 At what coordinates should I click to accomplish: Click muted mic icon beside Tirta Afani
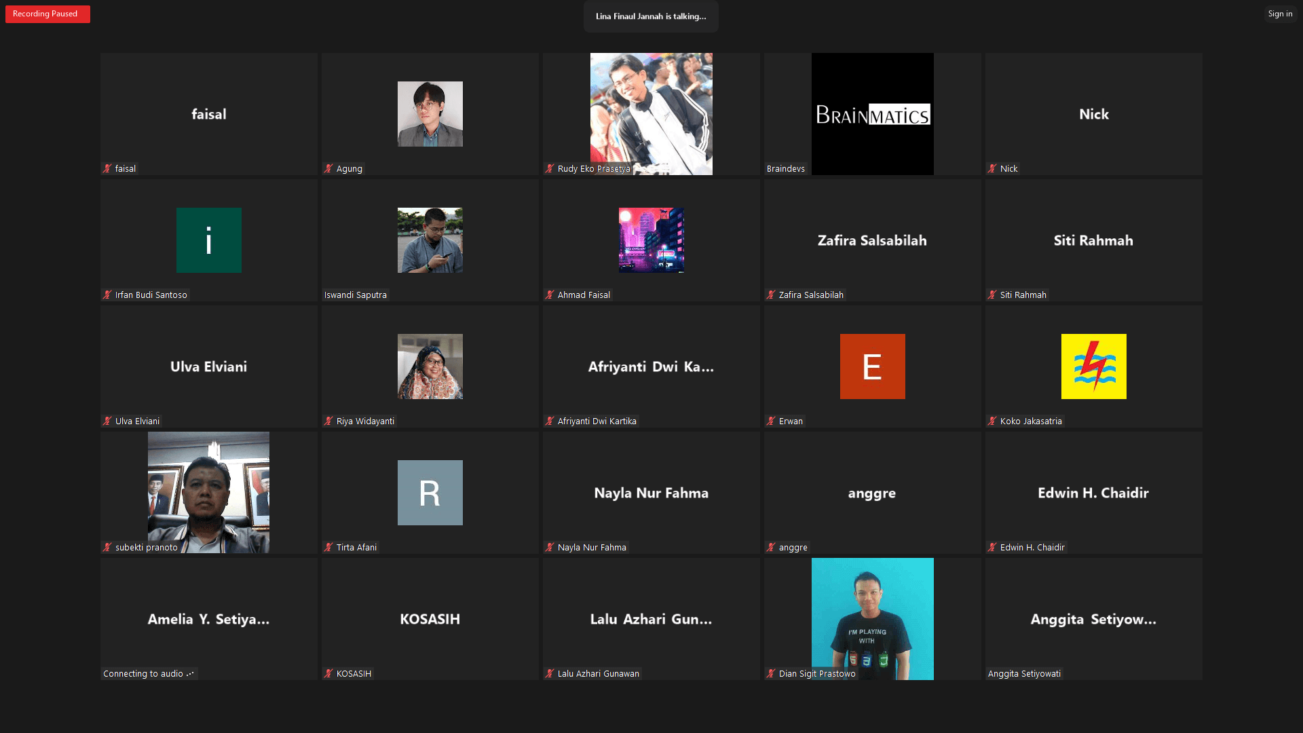(x=328, y=547)
